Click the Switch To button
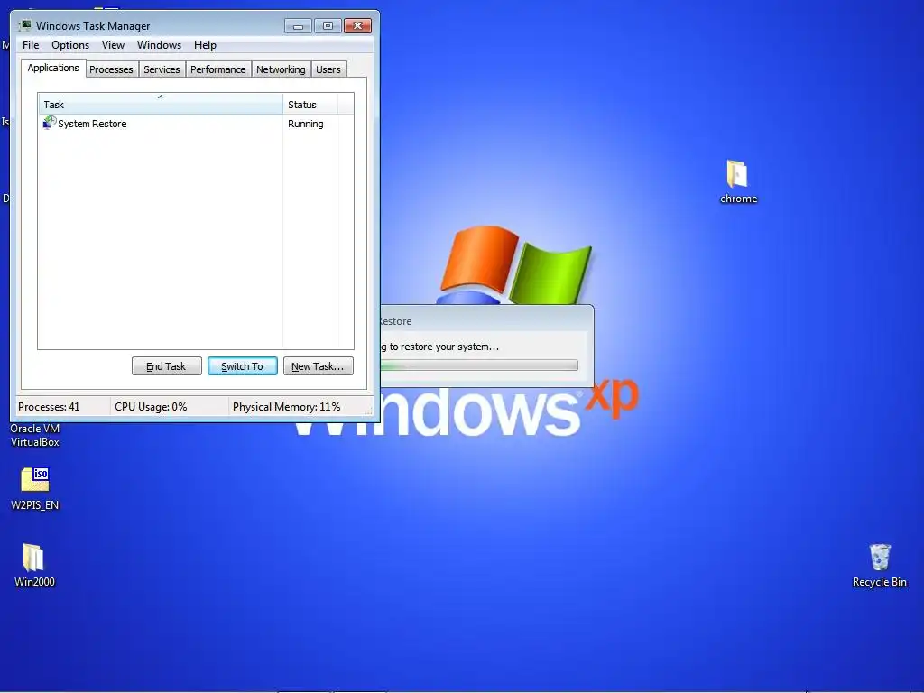This screenshot has height=693, width=924. click(242, 366)
